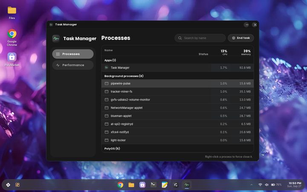Open the clock showing 10:50 PM
This screenshot has height=192, width=307.
(295, 185)
